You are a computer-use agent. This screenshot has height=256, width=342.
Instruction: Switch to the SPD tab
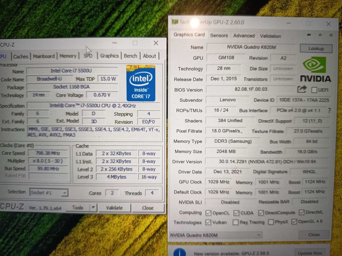click(x=88, y=56)
